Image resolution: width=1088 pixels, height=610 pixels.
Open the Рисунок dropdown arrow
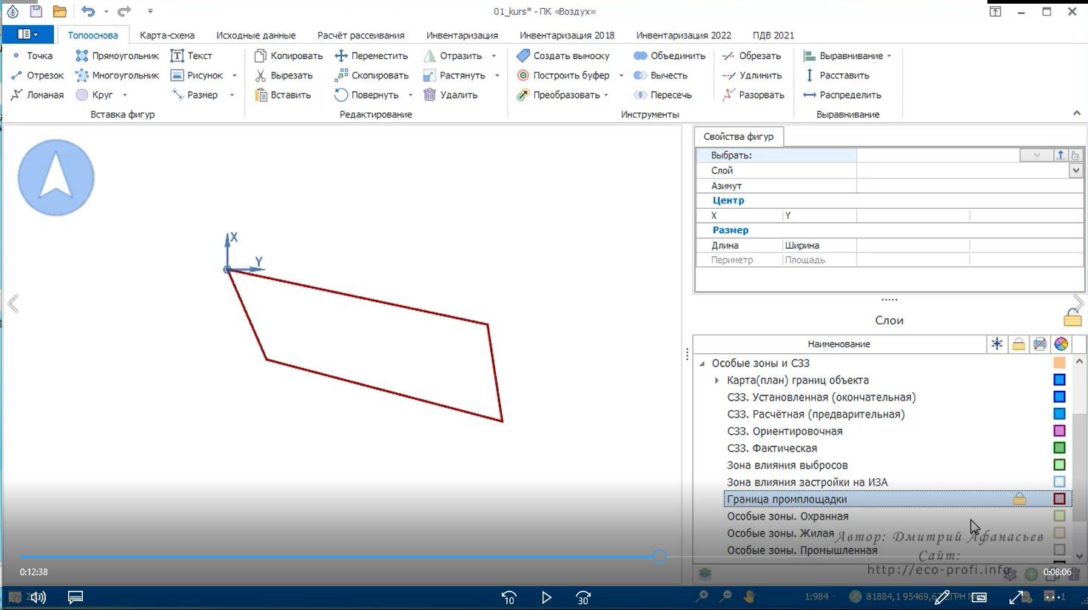click(x=235, y=76)
